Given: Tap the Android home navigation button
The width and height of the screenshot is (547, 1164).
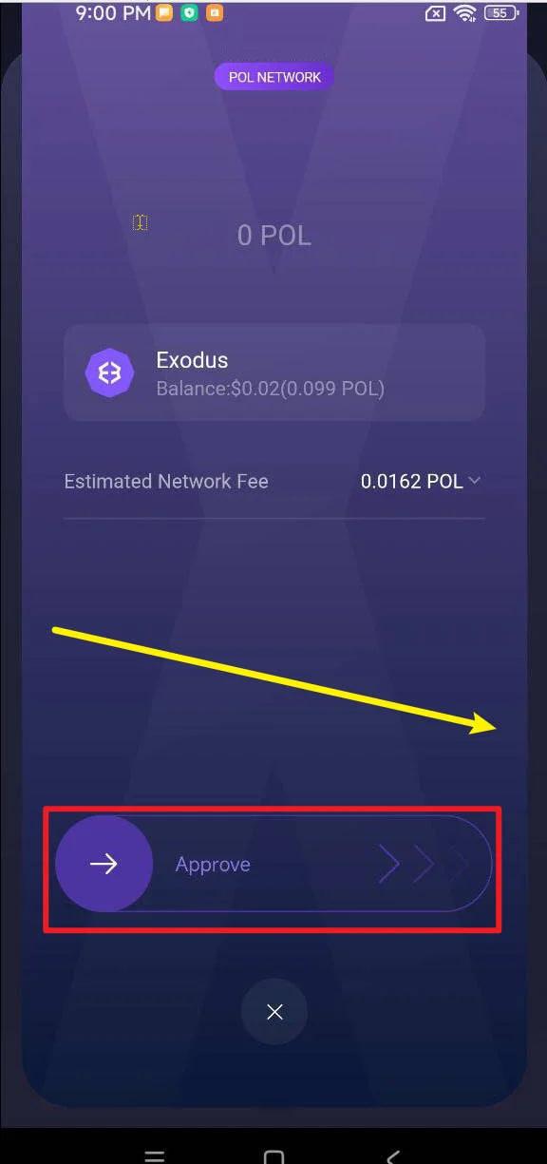Looking at the screenshot, I should coord(273,1156).
